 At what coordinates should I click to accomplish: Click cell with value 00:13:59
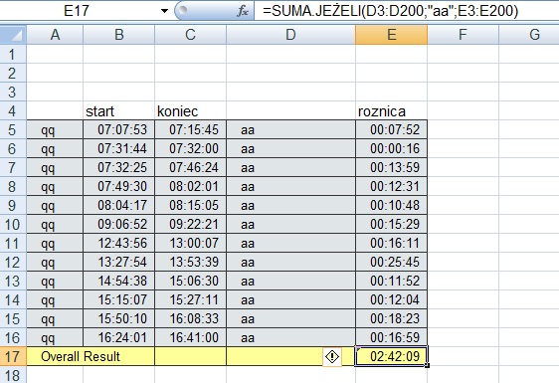pyautogui.click(x=392, y=167)
